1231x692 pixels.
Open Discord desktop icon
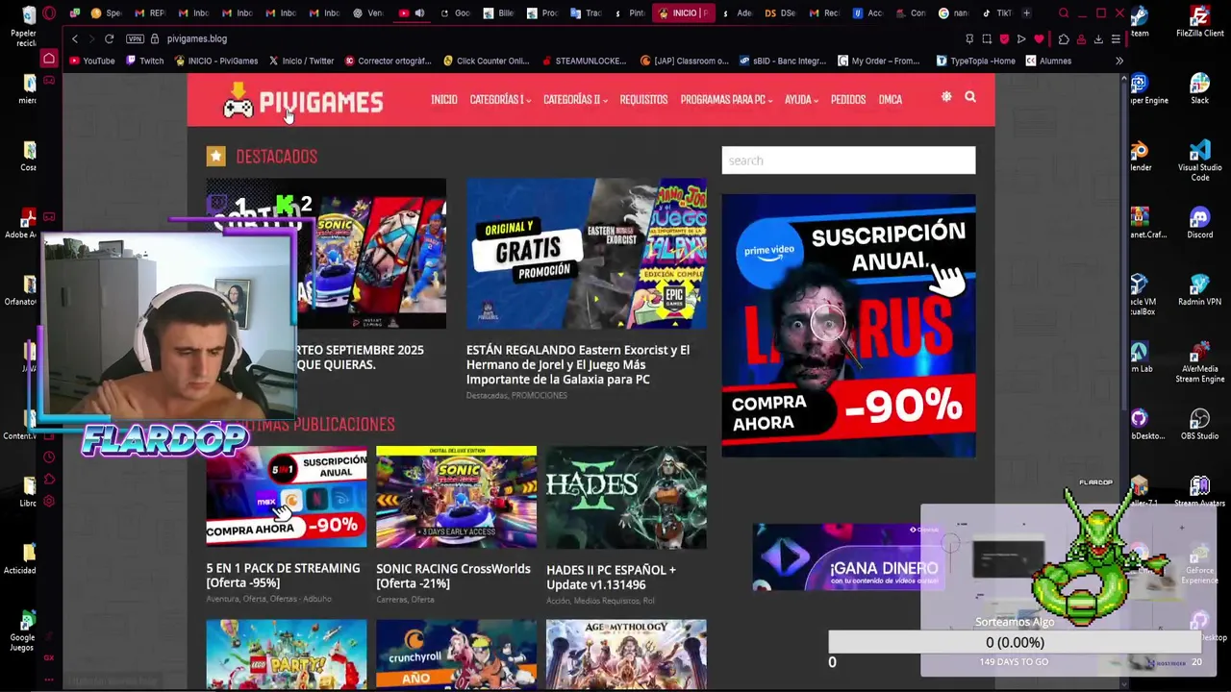point(1199,223)
